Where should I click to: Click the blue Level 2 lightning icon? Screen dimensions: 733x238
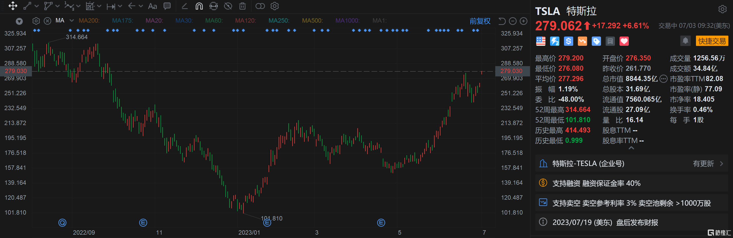[555, 41]
